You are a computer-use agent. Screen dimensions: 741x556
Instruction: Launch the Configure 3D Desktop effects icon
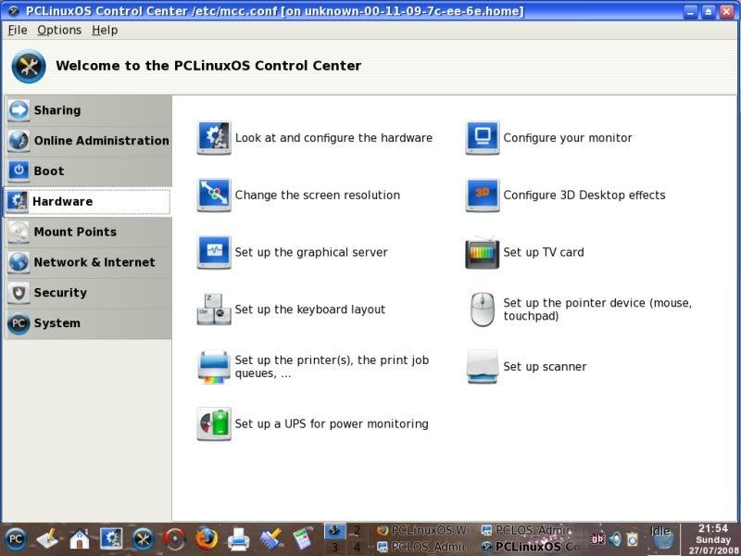tap(482, 195)
